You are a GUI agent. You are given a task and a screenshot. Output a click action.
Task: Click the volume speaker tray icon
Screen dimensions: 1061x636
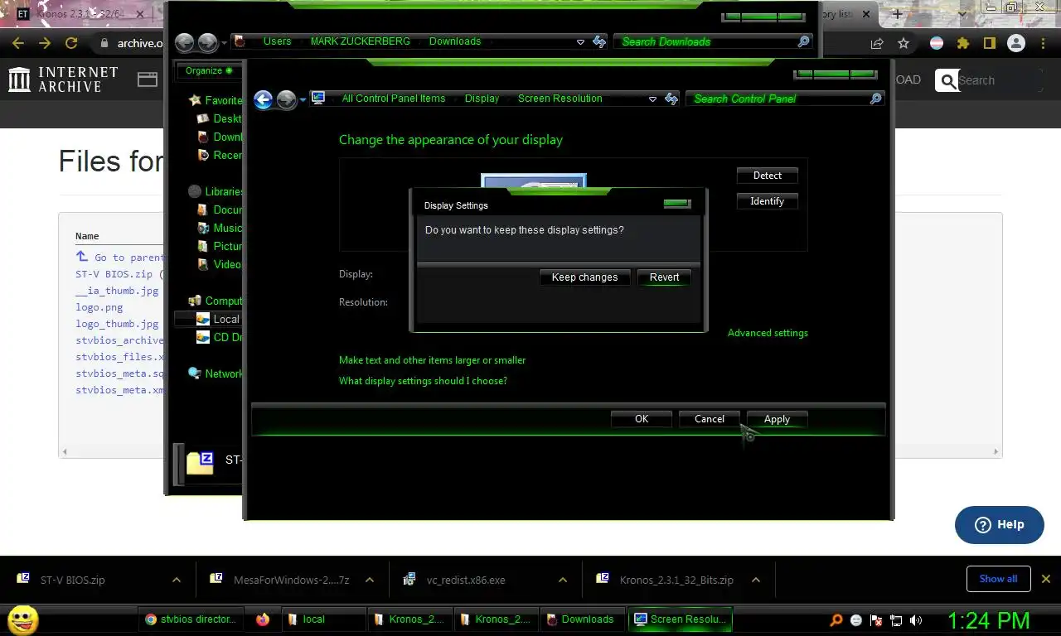(915, 620)
